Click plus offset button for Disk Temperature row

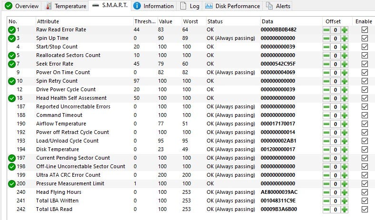(x=344, y=149)
